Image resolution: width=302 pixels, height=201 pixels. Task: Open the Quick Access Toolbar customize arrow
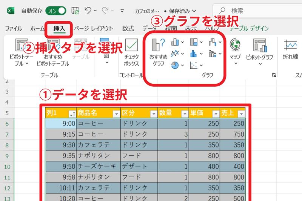pos(122,11)
